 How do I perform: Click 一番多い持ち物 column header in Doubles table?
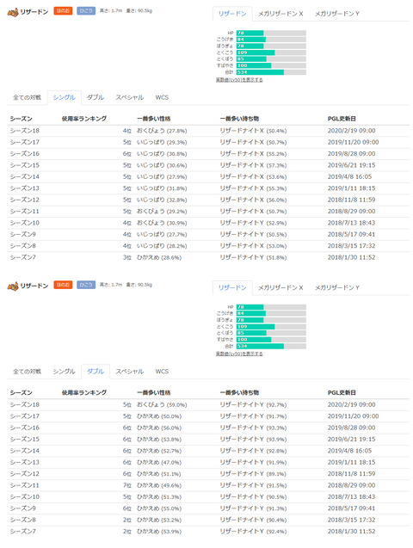[x=239, y=393]
